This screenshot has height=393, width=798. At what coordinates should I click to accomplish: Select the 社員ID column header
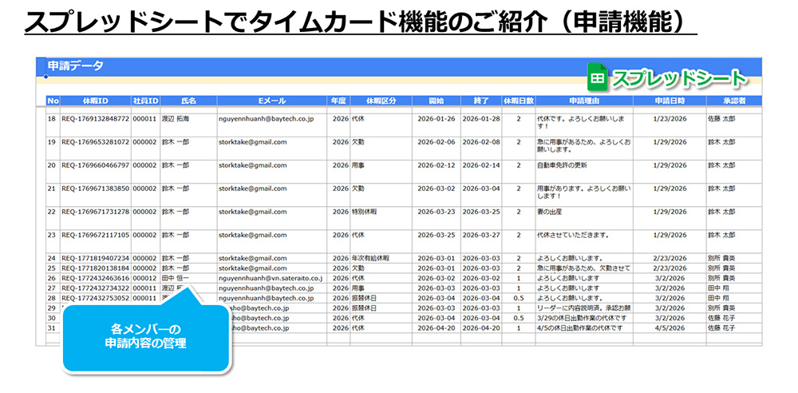pyautogui.click(x=145, y=101)
